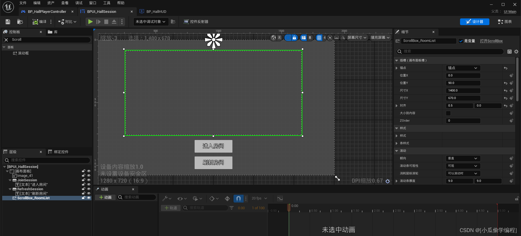Open Screen Size (屏幕尺寸) dropdown

[357, 38]
